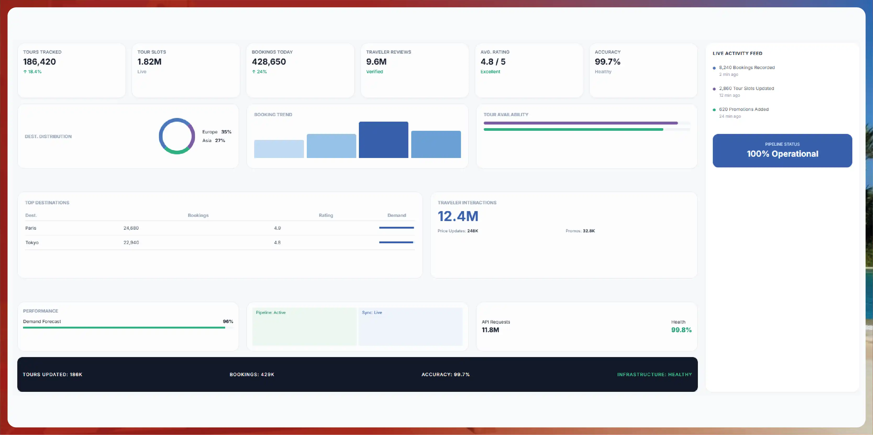873x435 pixels.
Task: Click the purple Tour Availability progress bar
Action: coord(581,123)
